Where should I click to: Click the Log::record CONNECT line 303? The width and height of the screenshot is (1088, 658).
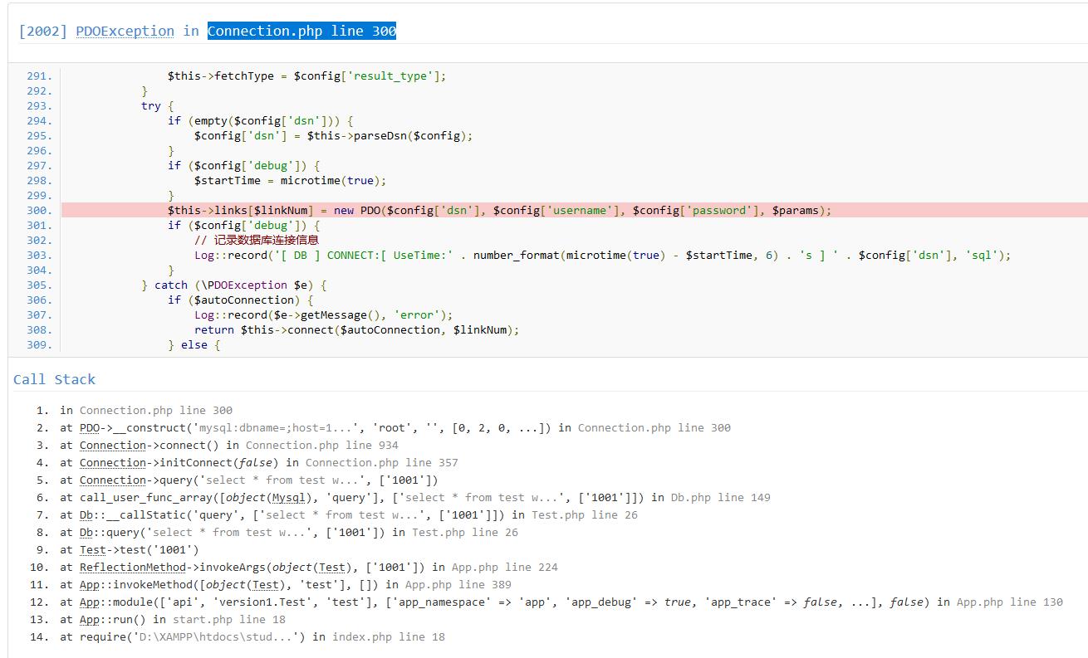[x=603, y=255]
